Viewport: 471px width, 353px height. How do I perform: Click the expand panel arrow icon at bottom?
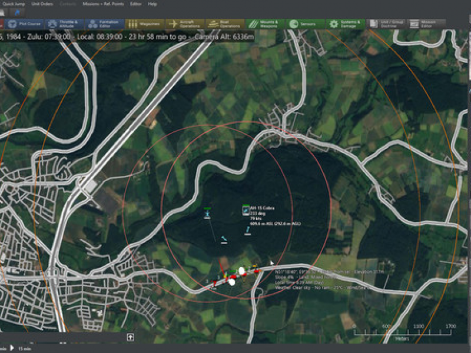[x=130, y=337]
